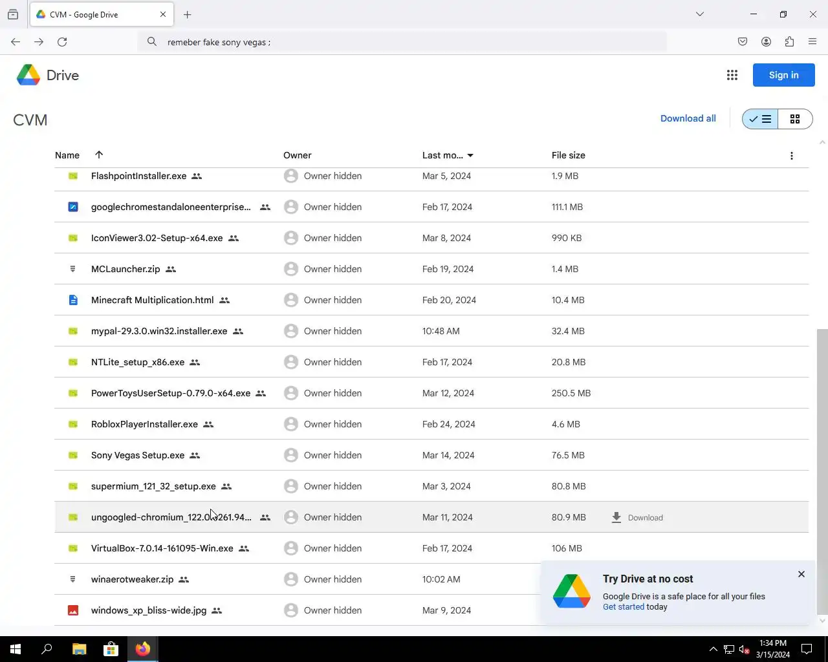Click the browser forward arrow

39,42
